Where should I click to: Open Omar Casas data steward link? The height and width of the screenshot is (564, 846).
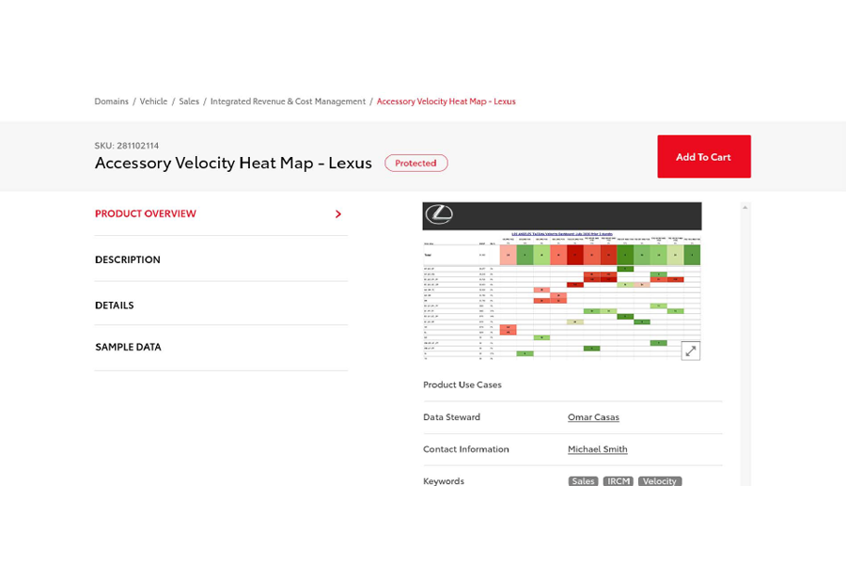[x=593, y=417]
